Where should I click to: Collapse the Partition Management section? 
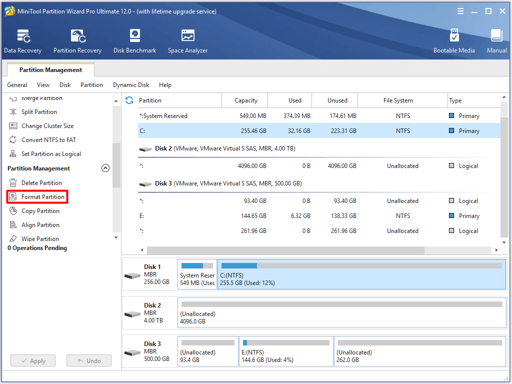click(105, 168)
